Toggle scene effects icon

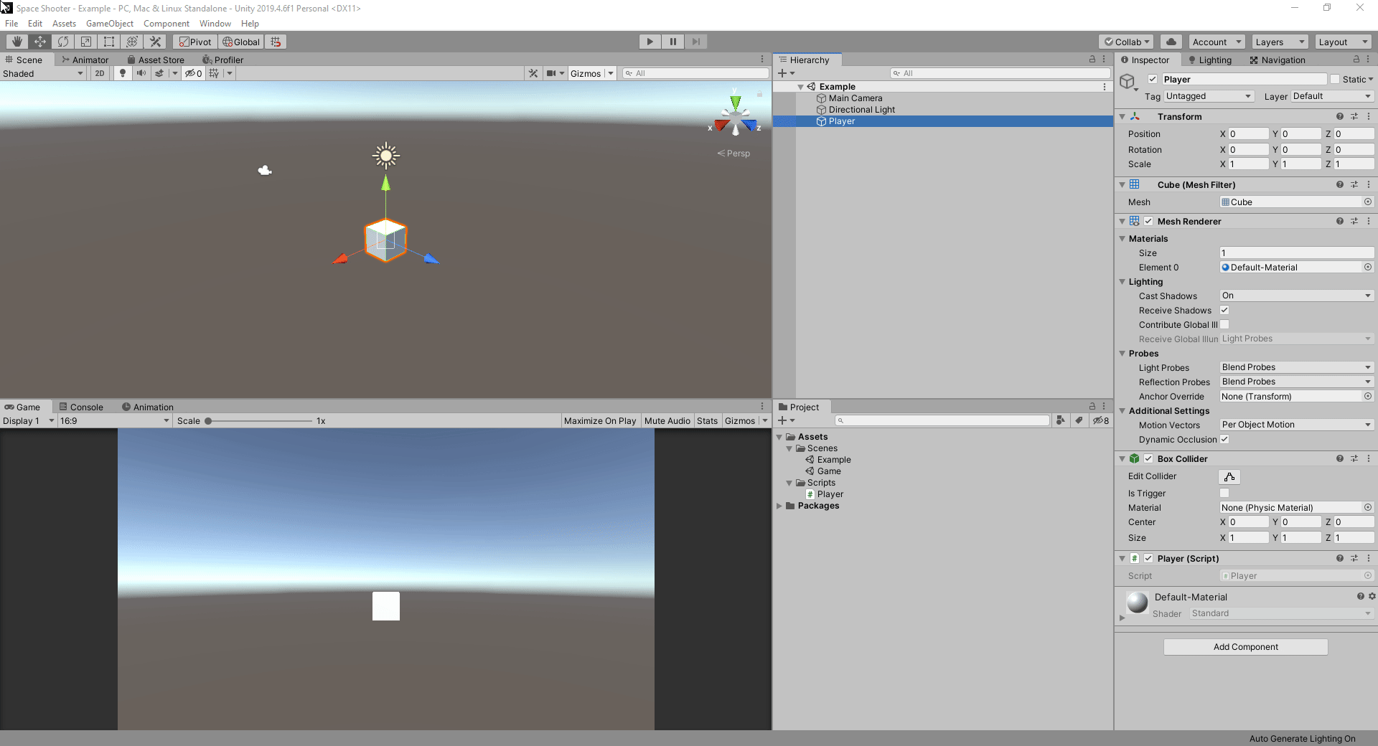tap(159, 73)
